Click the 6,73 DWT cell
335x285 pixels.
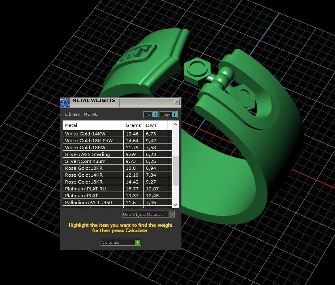click(x=156, y=134)
